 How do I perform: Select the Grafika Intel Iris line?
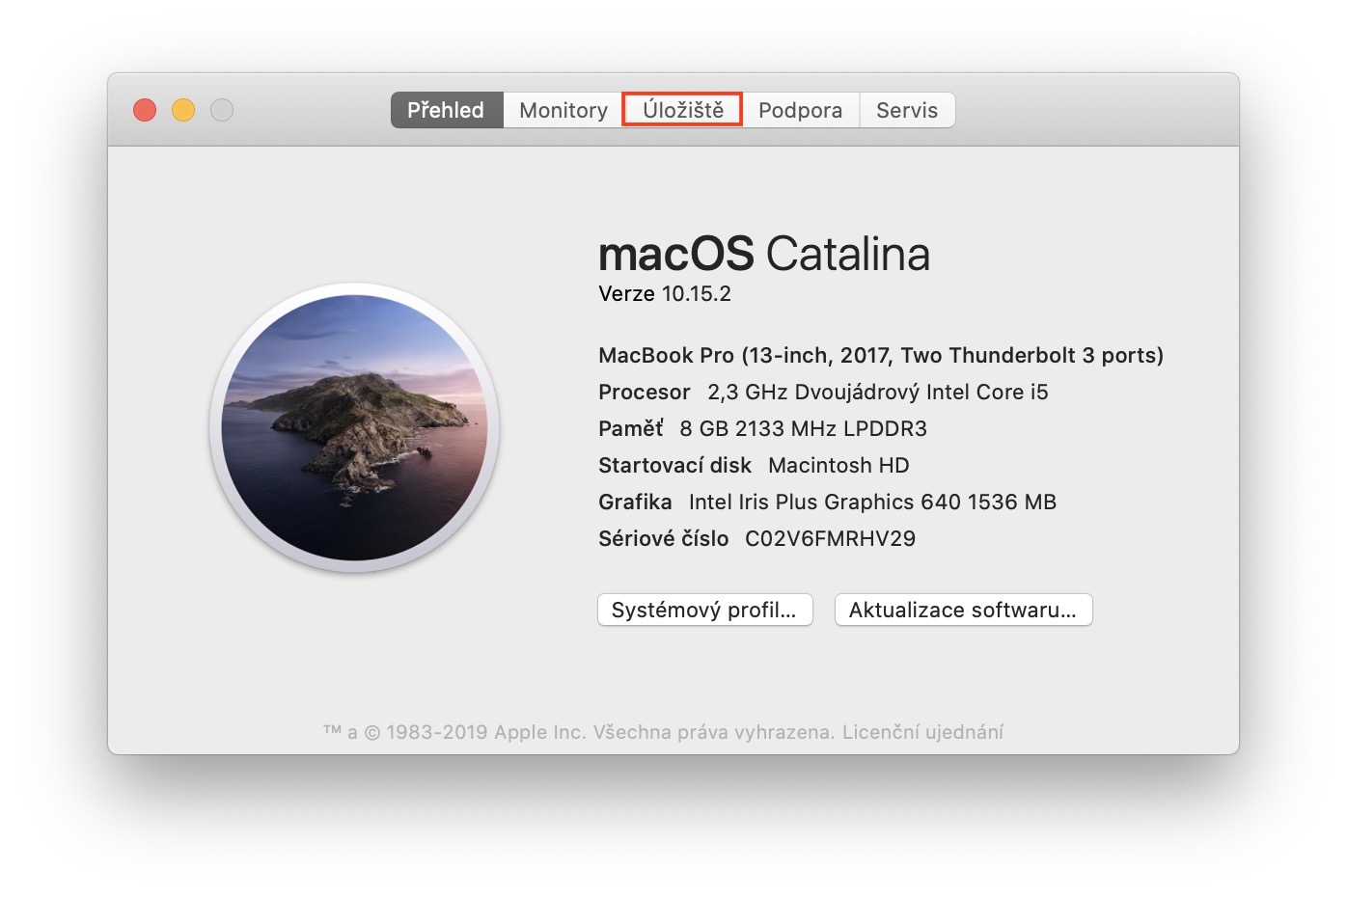[x=827, y=502]
